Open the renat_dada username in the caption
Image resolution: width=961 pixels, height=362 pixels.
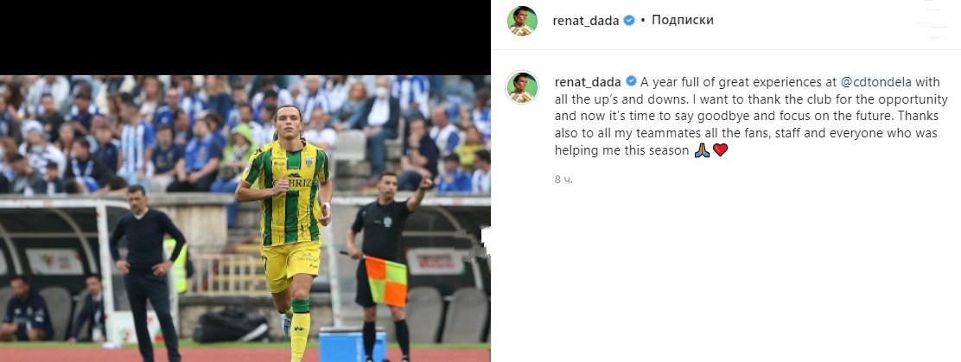coord(588,81)
